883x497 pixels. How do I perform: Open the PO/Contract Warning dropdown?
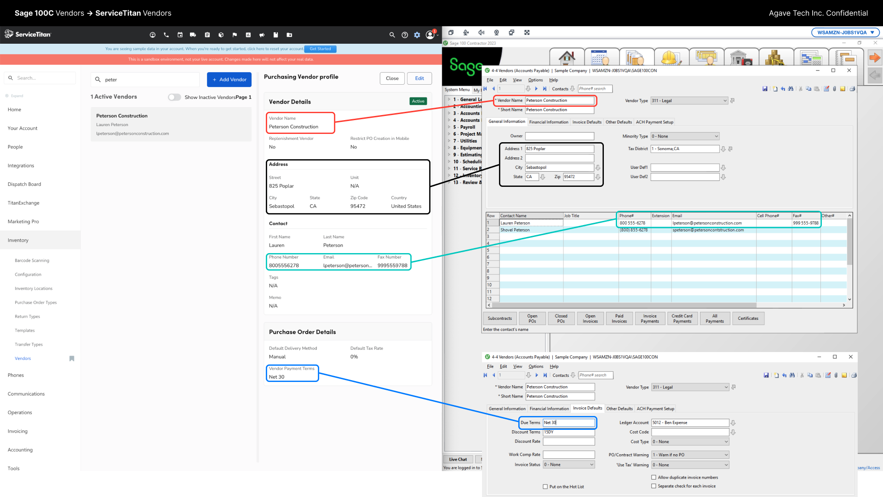pyautogui.click(x=690, y=455)
